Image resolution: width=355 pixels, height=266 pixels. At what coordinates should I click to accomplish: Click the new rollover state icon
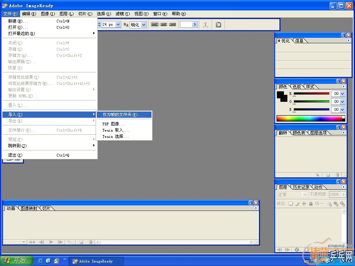point(328,175)
